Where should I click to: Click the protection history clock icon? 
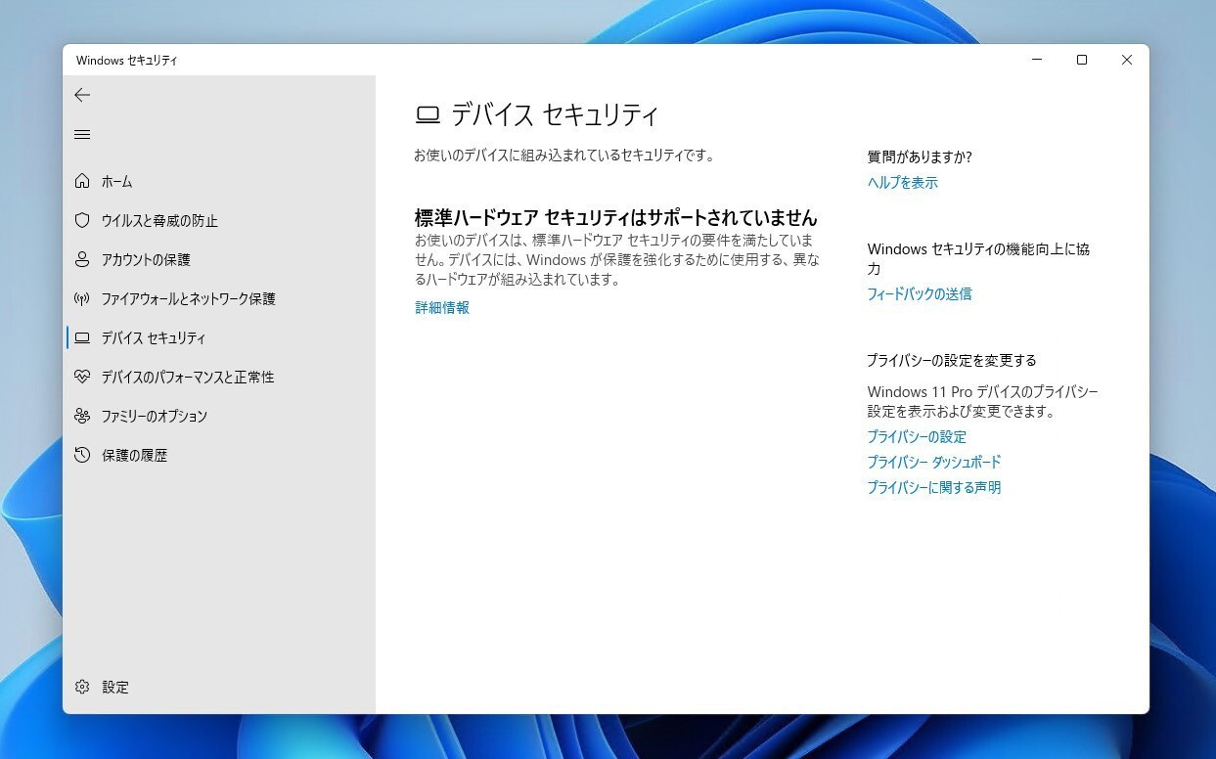82,455
